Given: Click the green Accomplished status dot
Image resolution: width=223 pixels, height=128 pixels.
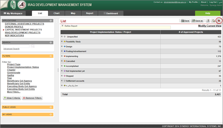Looking at the screenshot, I should click(x=65, y=66).
